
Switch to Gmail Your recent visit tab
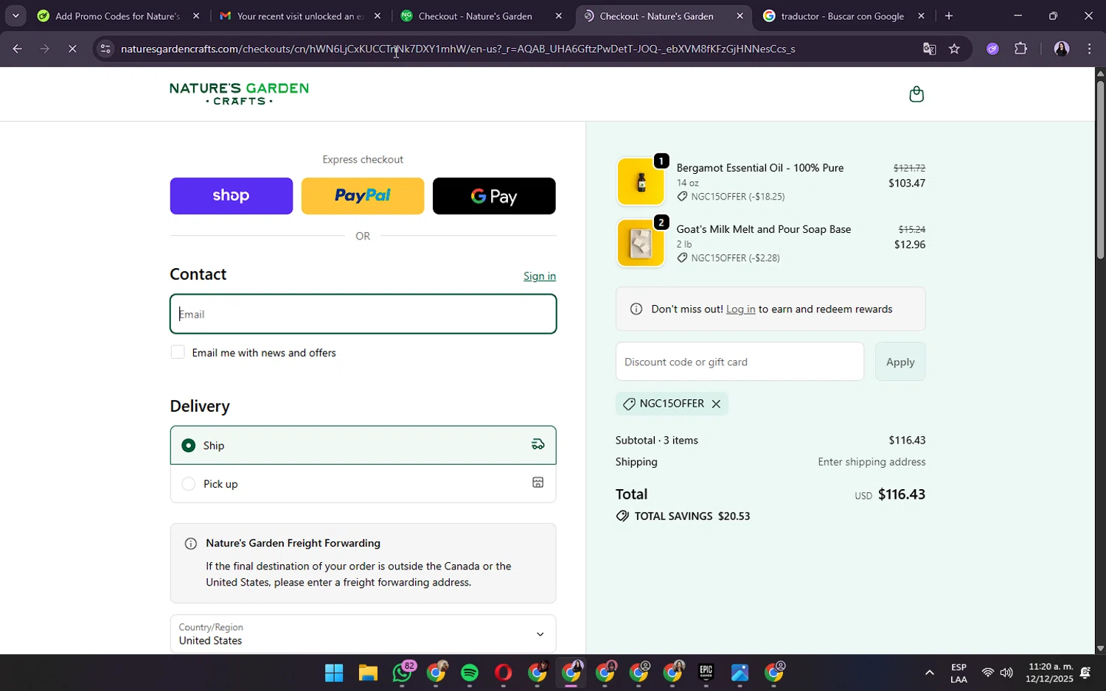click(x=299, y=16)
